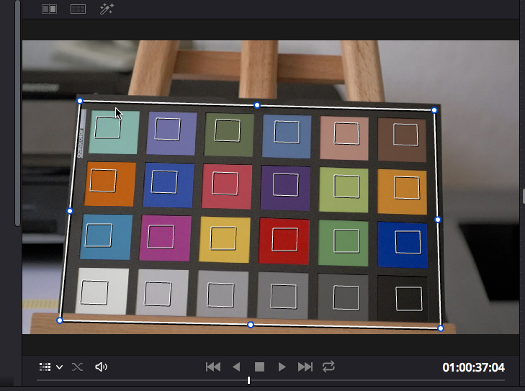This screenshot has height=391, width=525.
Task: Click the top-right corner handle of chart overlay
Action: (x=434, y=110)
